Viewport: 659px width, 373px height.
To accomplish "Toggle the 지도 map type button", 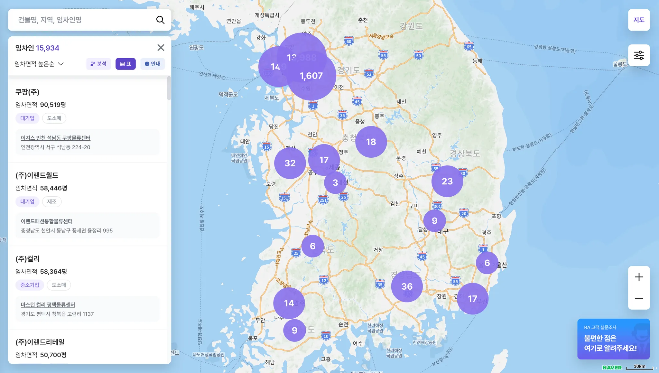I will tap(639, 20).
